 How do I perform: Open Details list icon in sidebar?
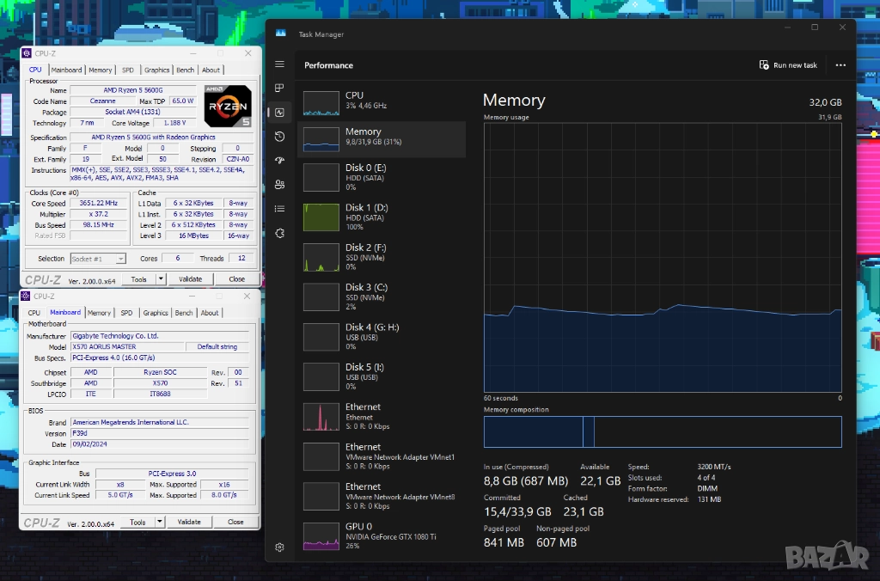pyautogui.click(x=279, y=209)
